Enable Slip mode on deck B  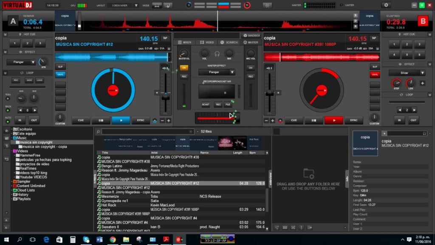[375, 67]
